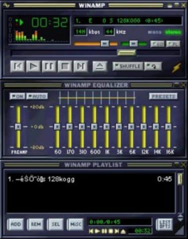188x239 pixels.
Task: Toggle the Repeat button
Action: 153,66
